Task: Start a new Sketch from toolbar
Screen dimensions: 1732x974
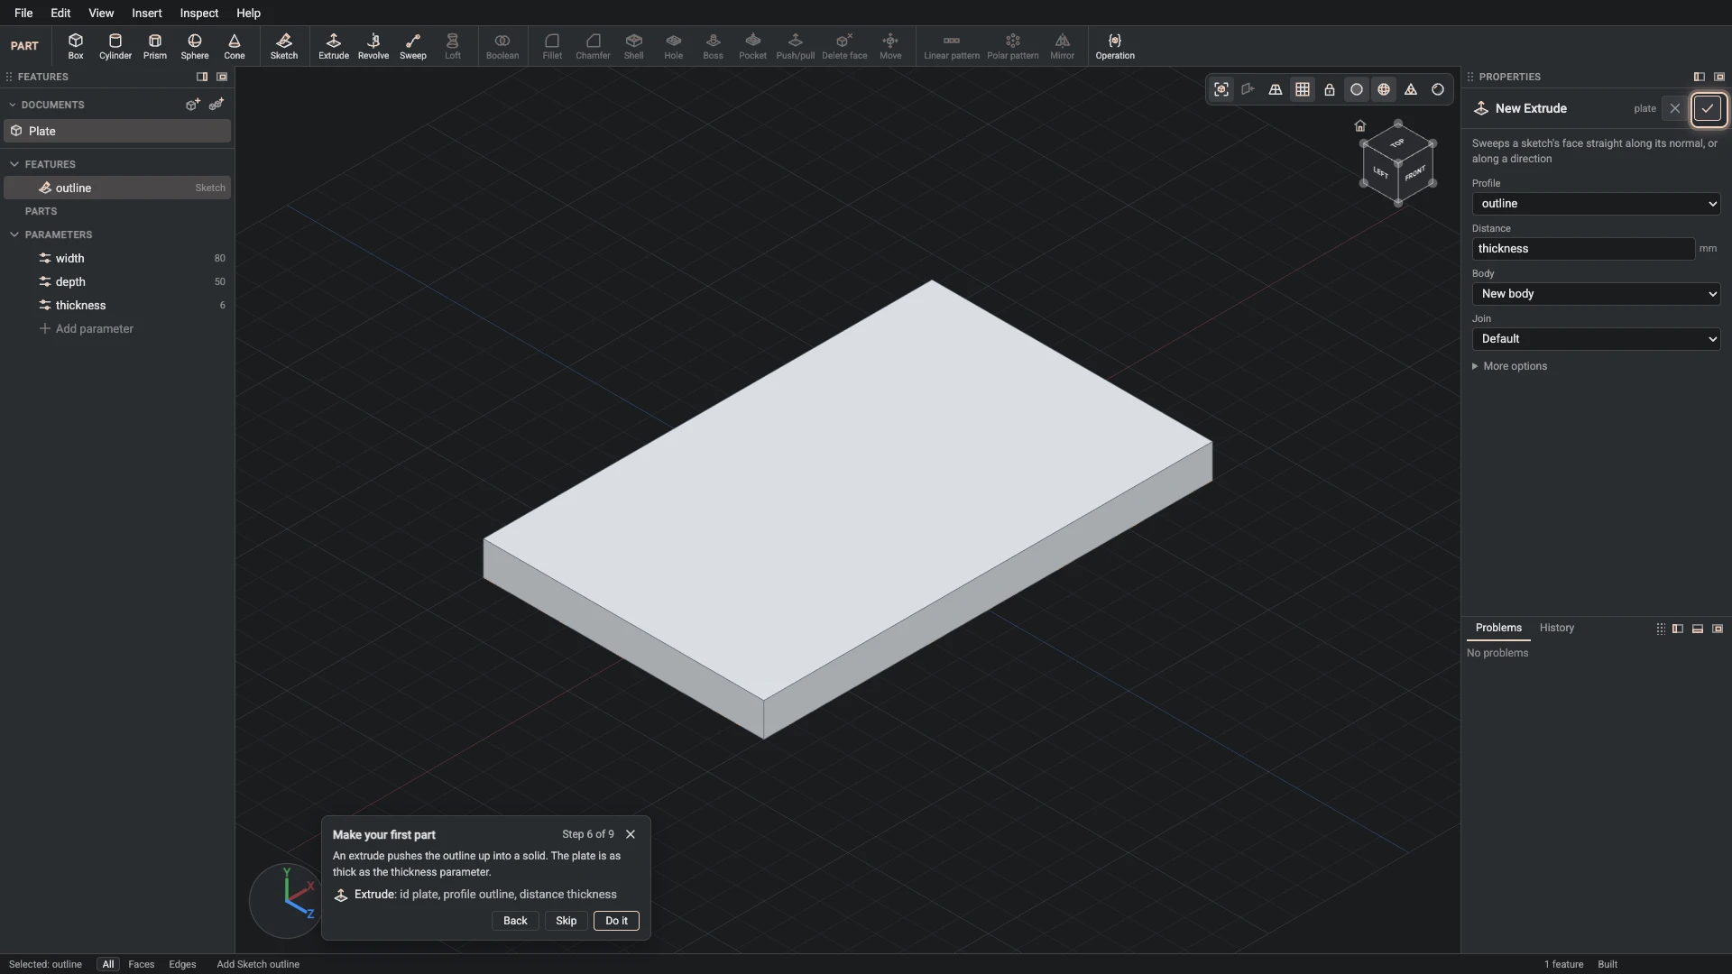Action: point(284,46)
